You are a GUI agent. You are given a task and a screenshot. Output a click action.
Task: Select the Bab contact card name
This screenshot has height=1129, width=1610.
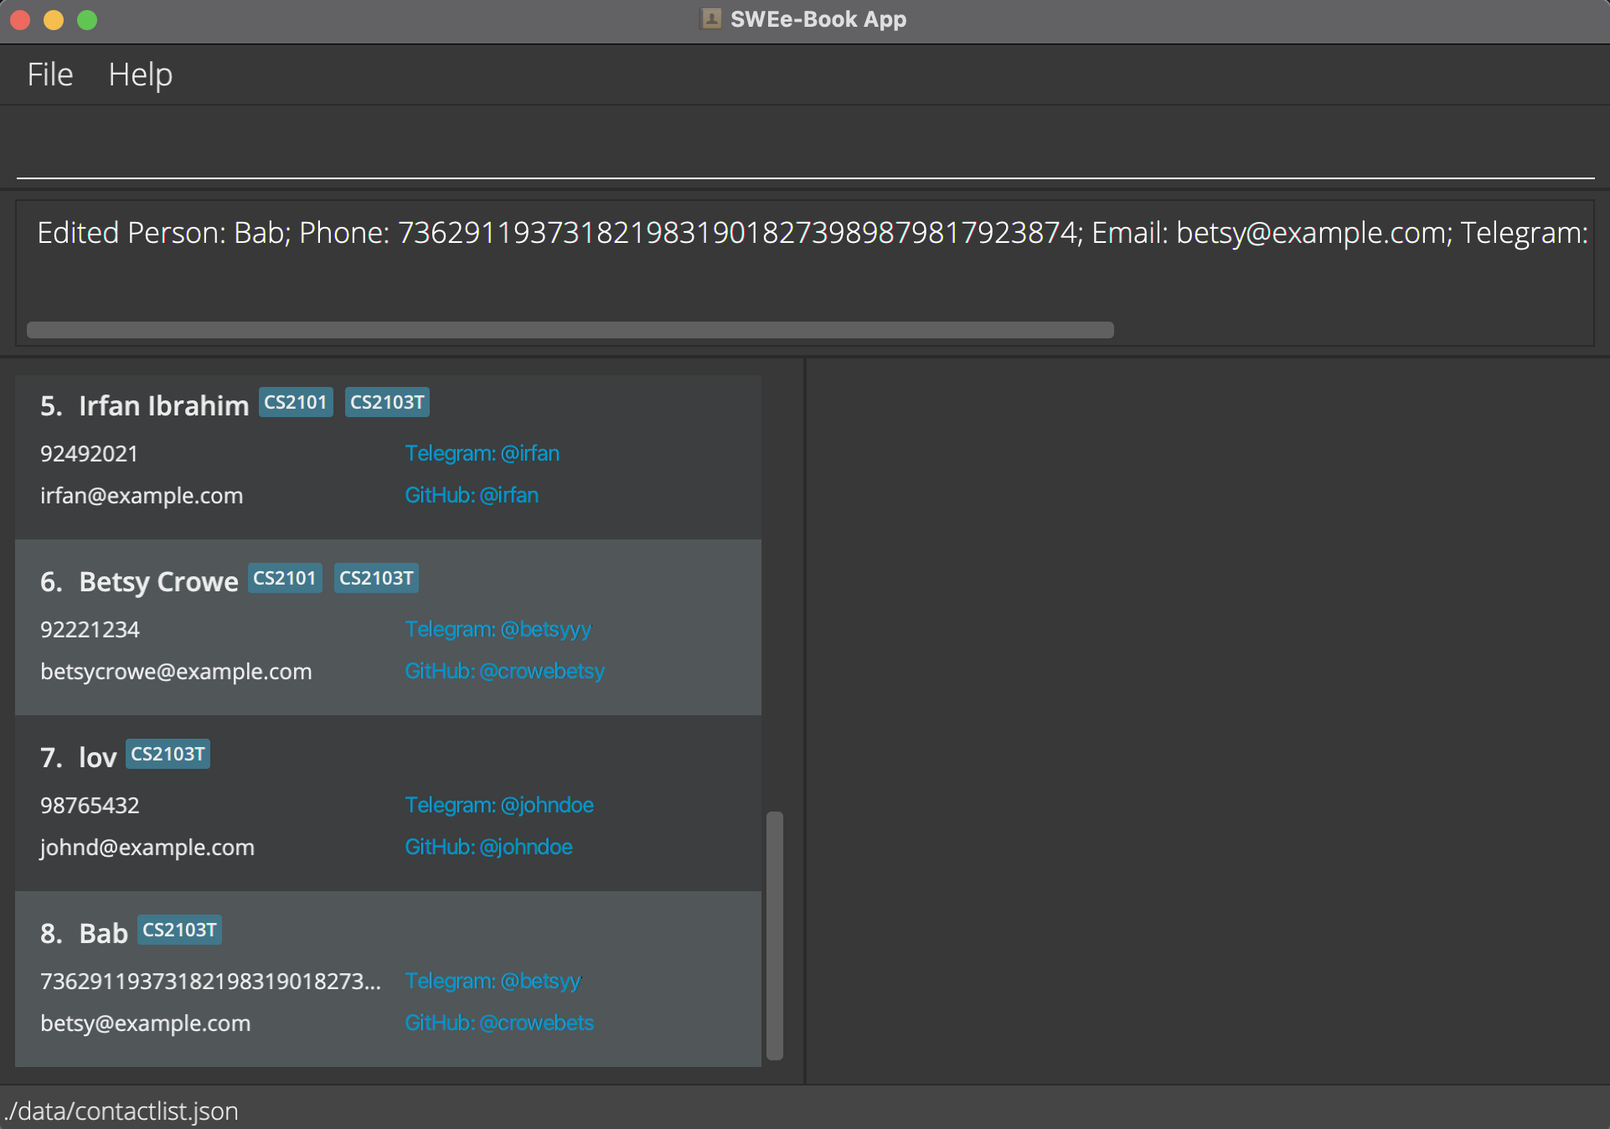[103, 933]
